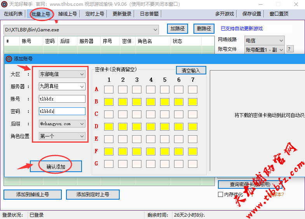Click security card cell A7
Screen dimensions: 305x219
(193, 90)
